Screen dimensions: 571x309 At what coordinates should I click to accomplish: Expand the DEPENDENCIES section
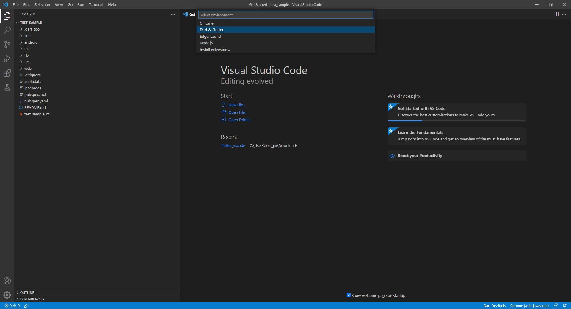(x=97, y=299)
